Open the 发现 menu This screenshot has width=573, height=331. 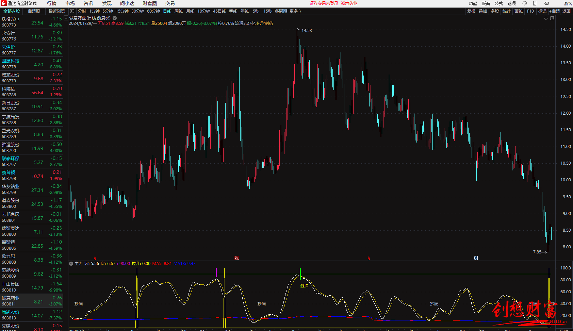click(107, 3)
